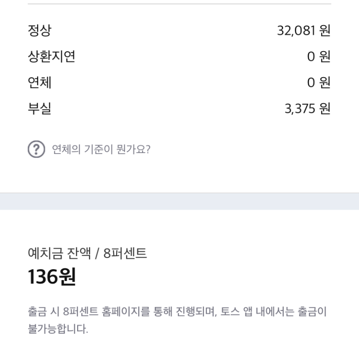This screenshot has width=359, height=359.
Task: Click the gray section divider band
Action: coord(179,201)
